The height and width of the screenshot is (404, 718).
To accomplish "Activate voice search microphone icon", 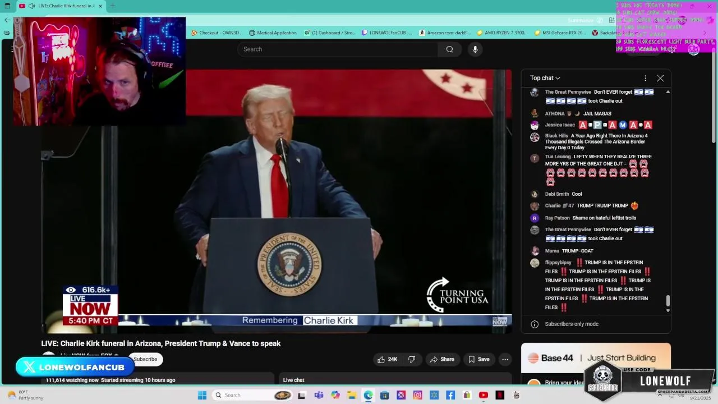I will point(475,49).
